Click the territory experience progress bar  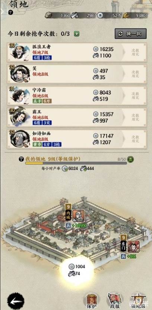pyautogui.click(x=76, y=163)
